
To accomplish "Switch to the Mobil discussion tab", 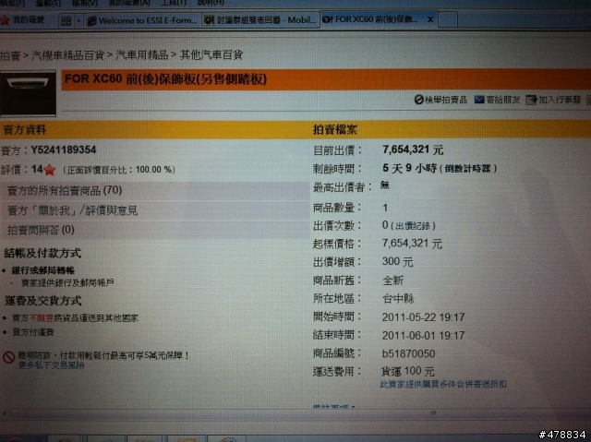I will pyautogui.click(x=260, y=20).
